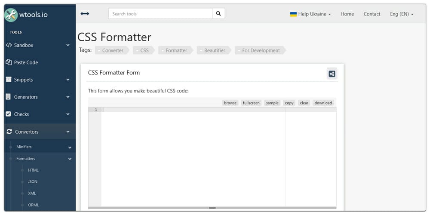
Task: Expand the Generators menu chevron
Action: [68, 97]
